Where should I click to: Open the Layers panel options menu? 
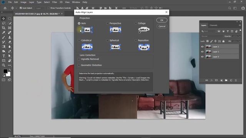(240, 25)
